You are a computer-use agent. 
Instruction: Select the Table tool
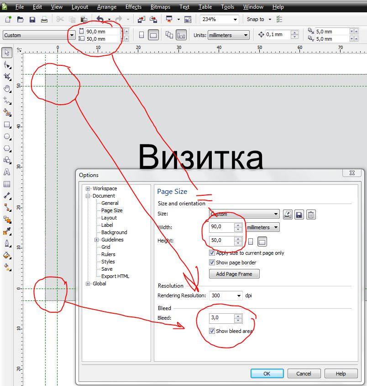[7, 184]
